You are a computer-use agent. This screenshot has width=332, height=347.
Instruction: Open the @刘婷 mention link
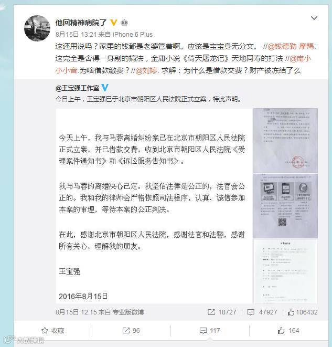pos(146,70)
